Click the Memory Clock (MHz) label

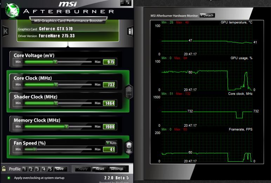tap(37, 120)
